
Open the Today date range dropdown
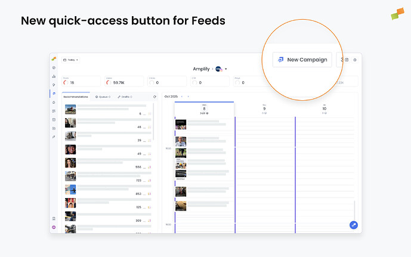pos(72,60)
